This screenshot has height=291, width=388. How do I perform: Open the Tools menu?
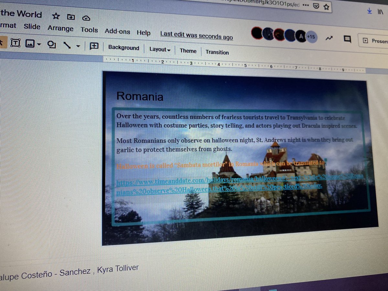[89, 30]
